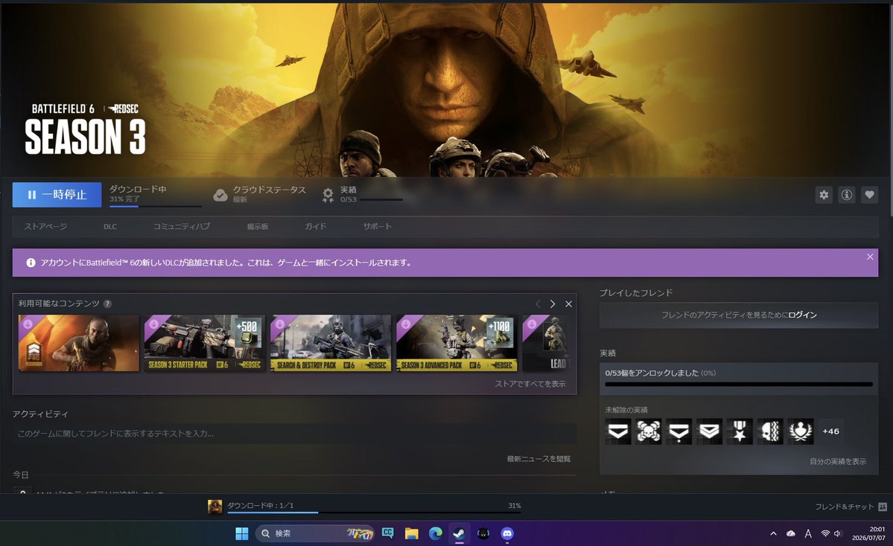Open the 掲示板 tab
This screenshot has width=893, height=546.
pyautogui.click(x=258, y=226)
